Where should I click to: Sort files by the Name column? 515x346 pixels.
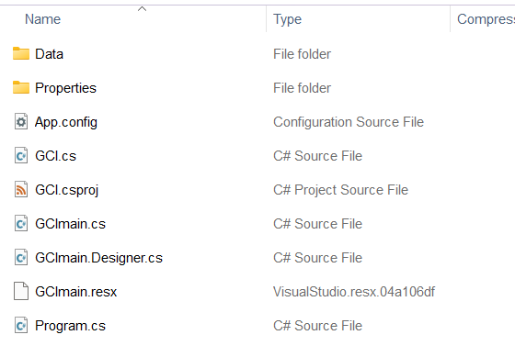pyautogui.click(x=42, y=19)
